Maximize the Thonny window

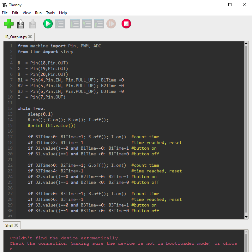(x=230, y=5)
